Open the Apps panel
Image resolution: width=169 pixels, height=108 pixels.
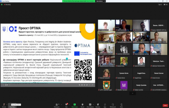pyautogui.click(x=105, y=105)
